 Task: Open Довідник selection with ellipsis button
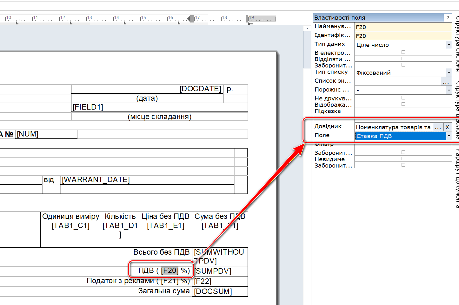click(438, 127)
